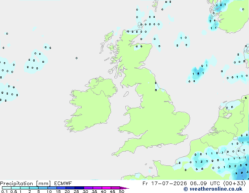
Task: Select the 'ECMWF' model label
Action: coord(63,184)
